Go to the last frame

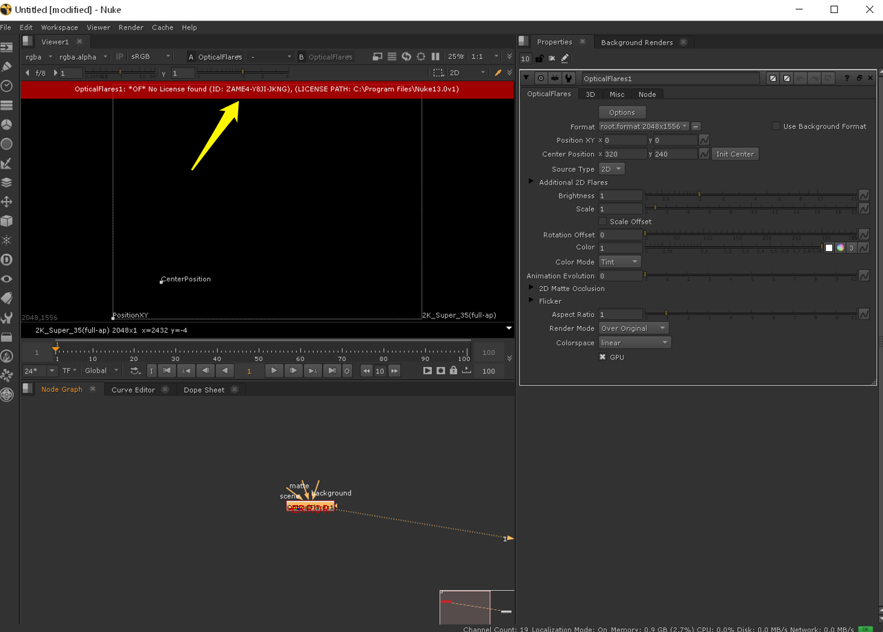point(332,371)
